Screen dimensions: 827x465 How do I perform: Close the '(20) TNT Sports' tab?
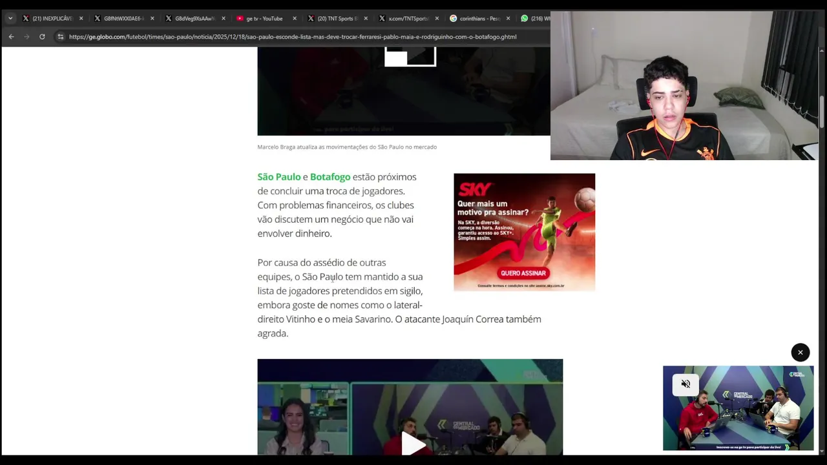(x=366, y=18)
